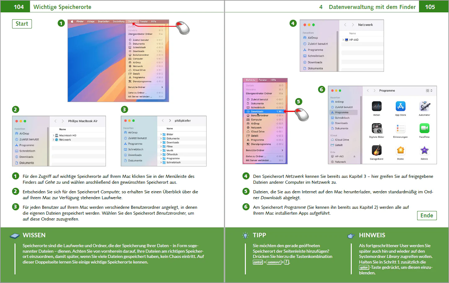This screenshot has width=449, height=283.
Task: Click the green Ende button
Action: point(427,216)
